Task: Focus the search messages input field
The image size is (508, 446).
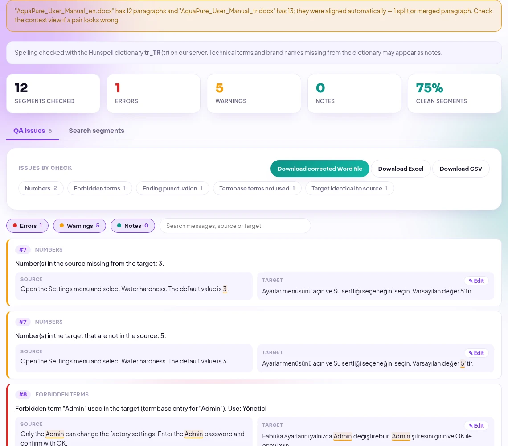Action: point(235,226)
